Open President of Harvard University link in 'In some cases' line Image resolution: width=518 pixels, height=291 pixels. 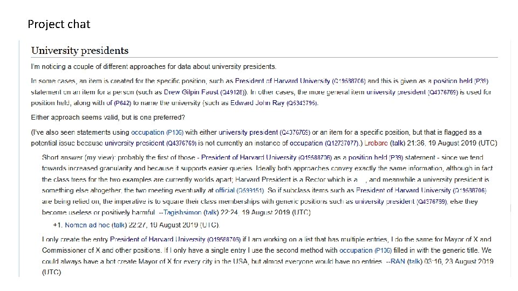point(301,81)
